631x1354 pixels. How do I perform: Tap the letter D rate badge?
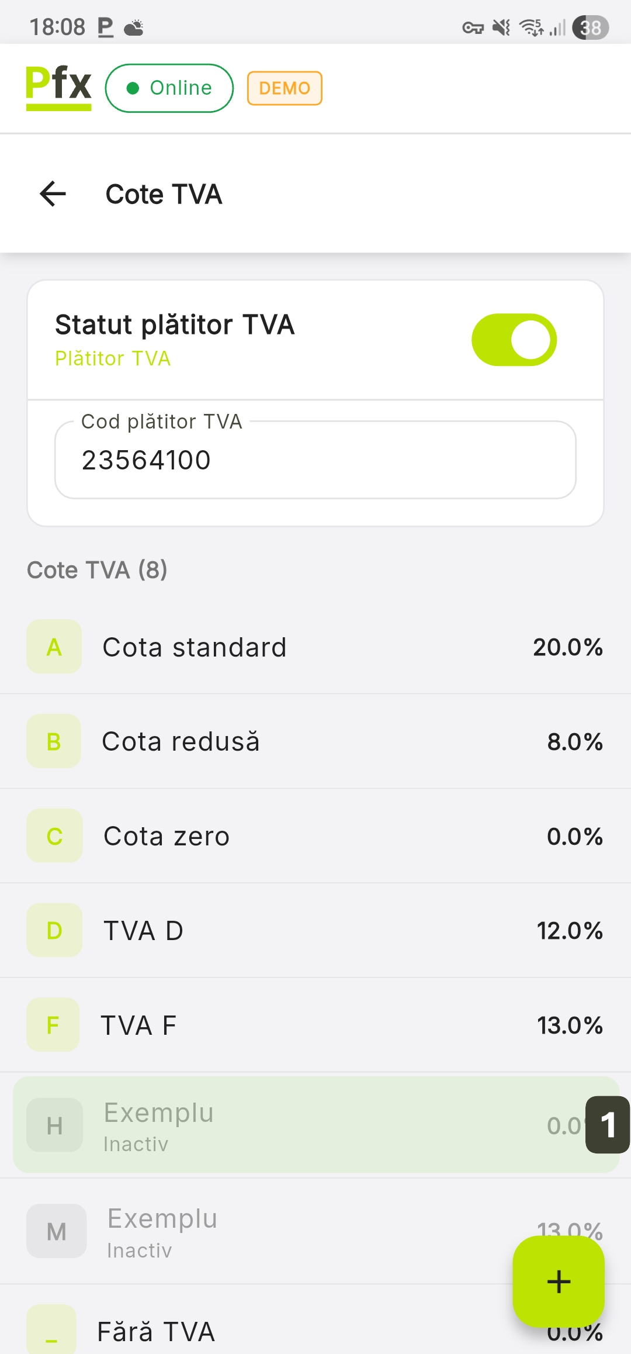pyautogui.click(x=54, y=930)
